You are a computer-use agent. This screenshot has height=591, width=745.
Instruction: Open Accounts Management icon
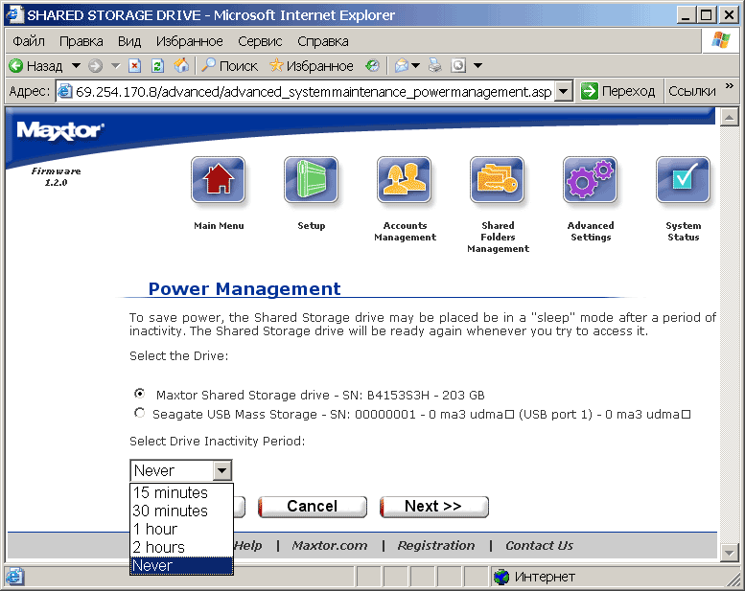[x=405, y=180]
